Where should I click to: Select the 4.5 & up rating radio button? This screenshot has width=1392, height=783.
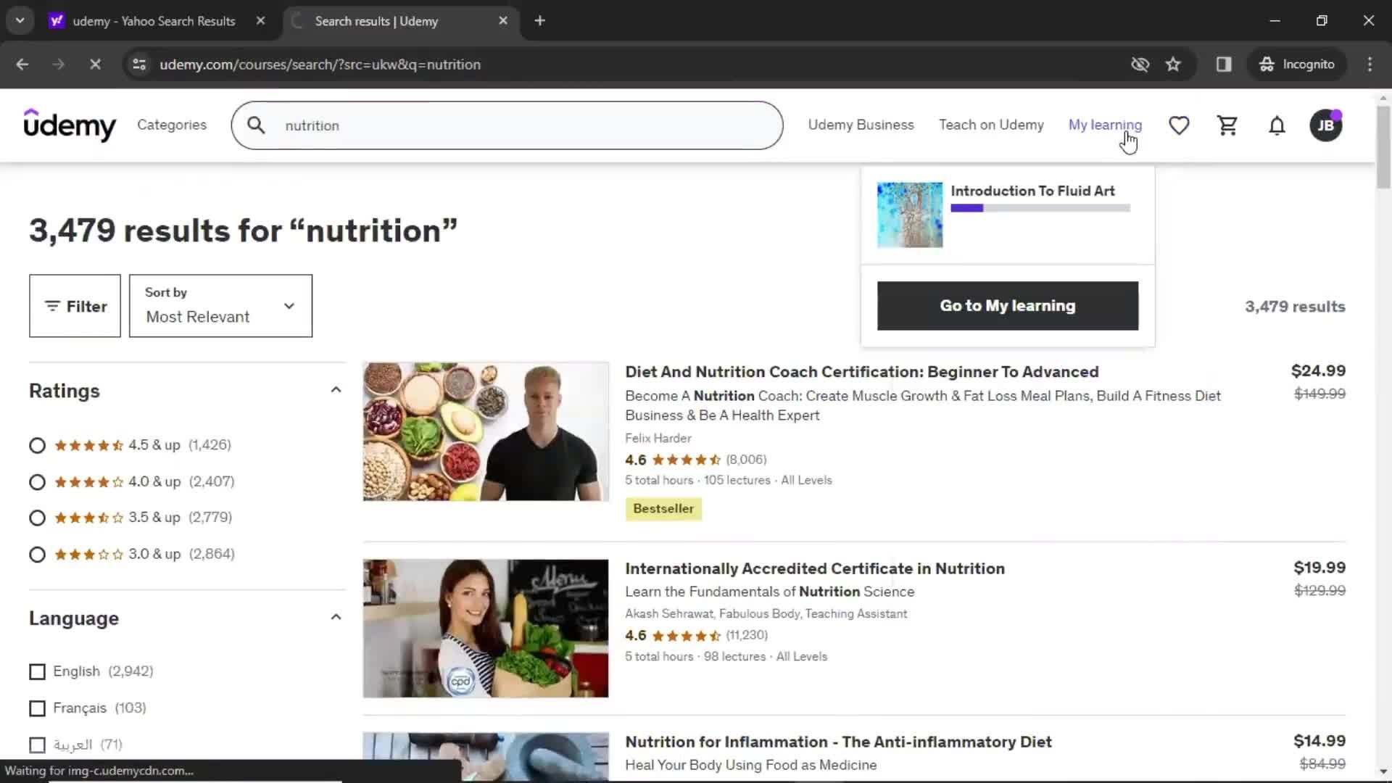click(37, 444)
